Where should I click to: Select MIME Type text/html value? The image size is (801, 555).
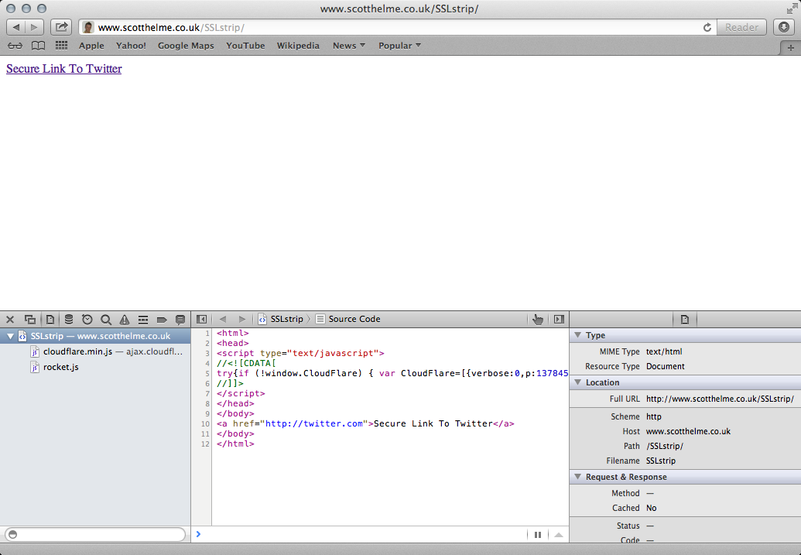663,351
